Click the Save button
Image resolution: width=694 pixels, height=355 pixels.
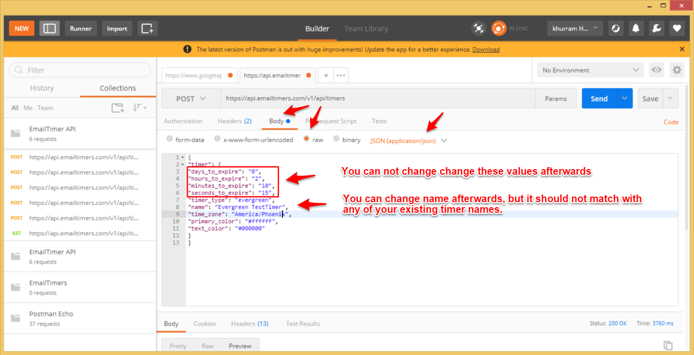point(650,99)
